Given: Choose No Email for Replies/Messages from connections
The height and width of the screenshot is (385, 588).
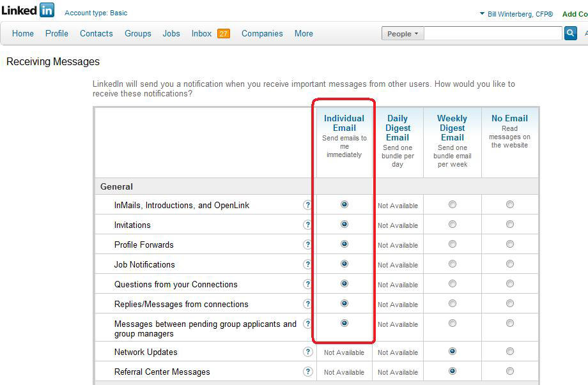Looking at the screenshot, I should (509, 303).
